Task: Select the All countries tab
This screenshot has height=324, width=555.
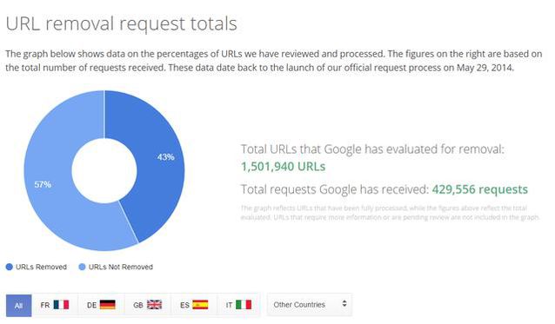Action: [x=19, y=306]
